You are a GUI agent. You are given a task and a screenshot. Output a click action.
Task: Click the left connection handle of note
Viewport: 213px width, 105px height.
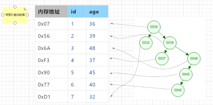(x=3, y=15)
